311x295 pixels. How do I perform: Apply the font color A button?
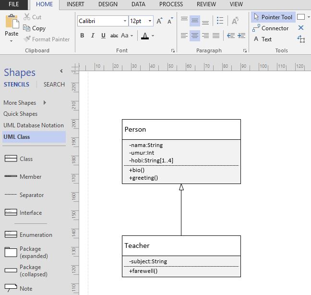pos(145,36)
